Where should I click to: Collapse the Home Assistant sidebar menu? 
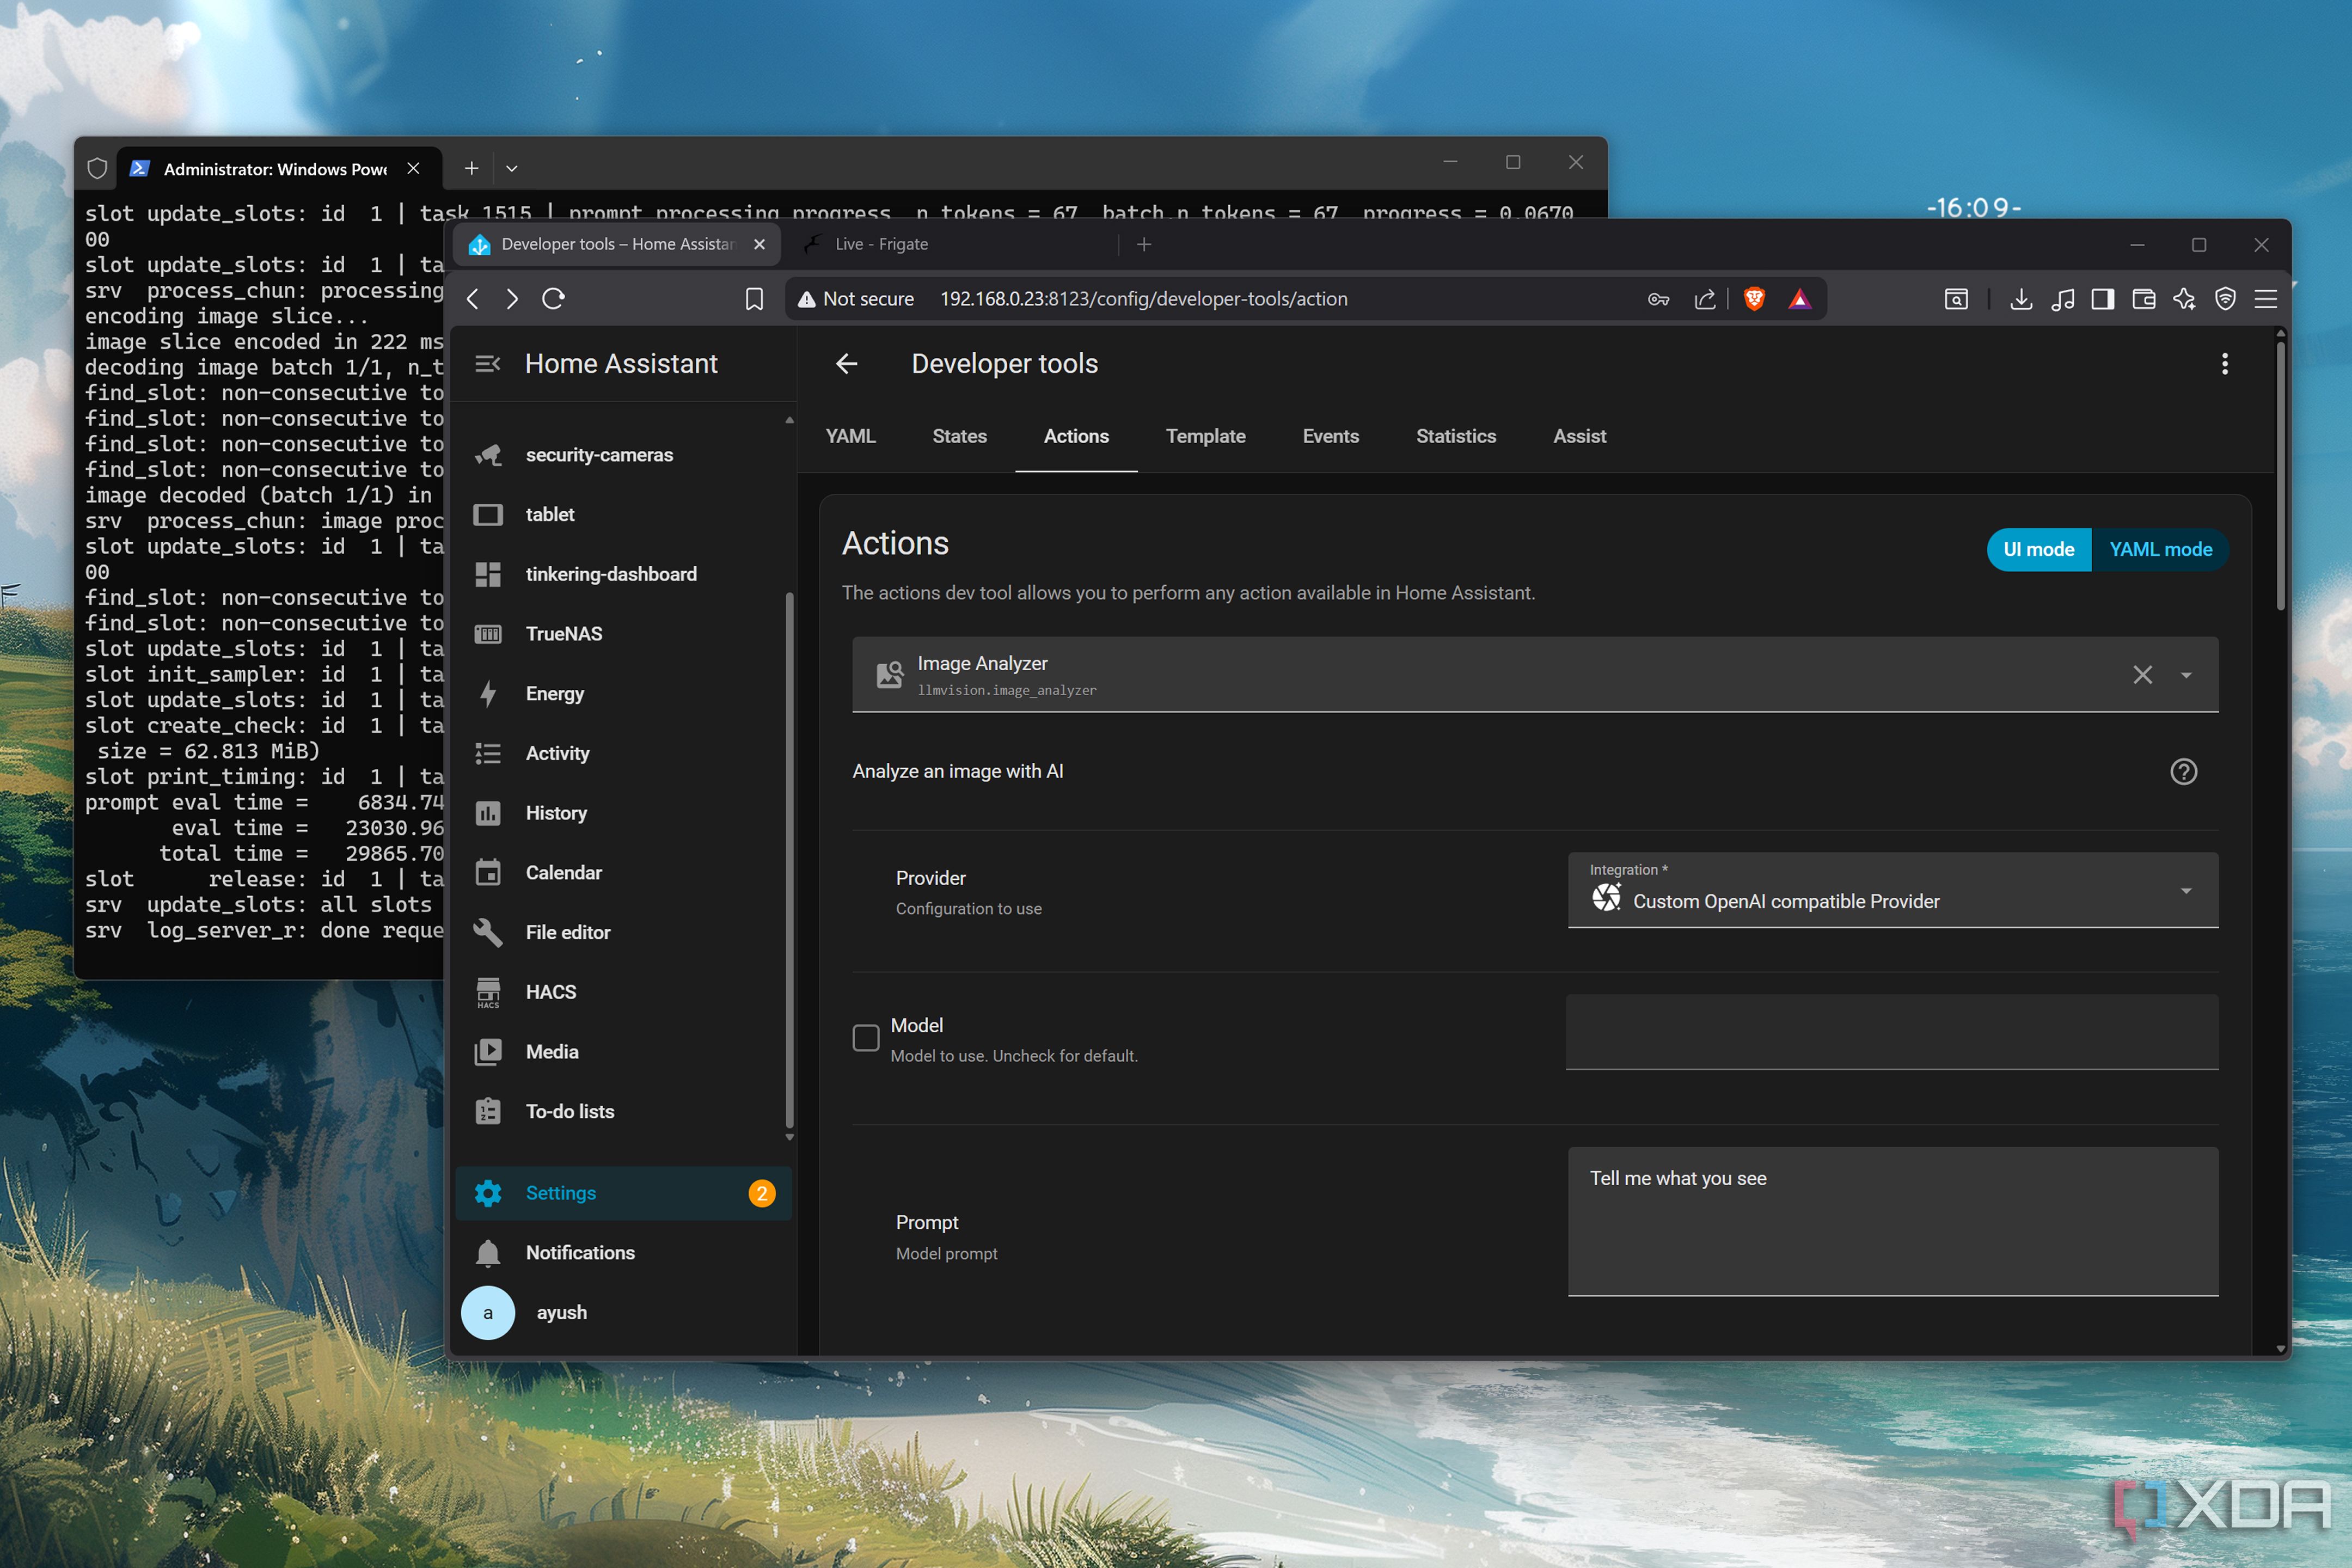488,364
